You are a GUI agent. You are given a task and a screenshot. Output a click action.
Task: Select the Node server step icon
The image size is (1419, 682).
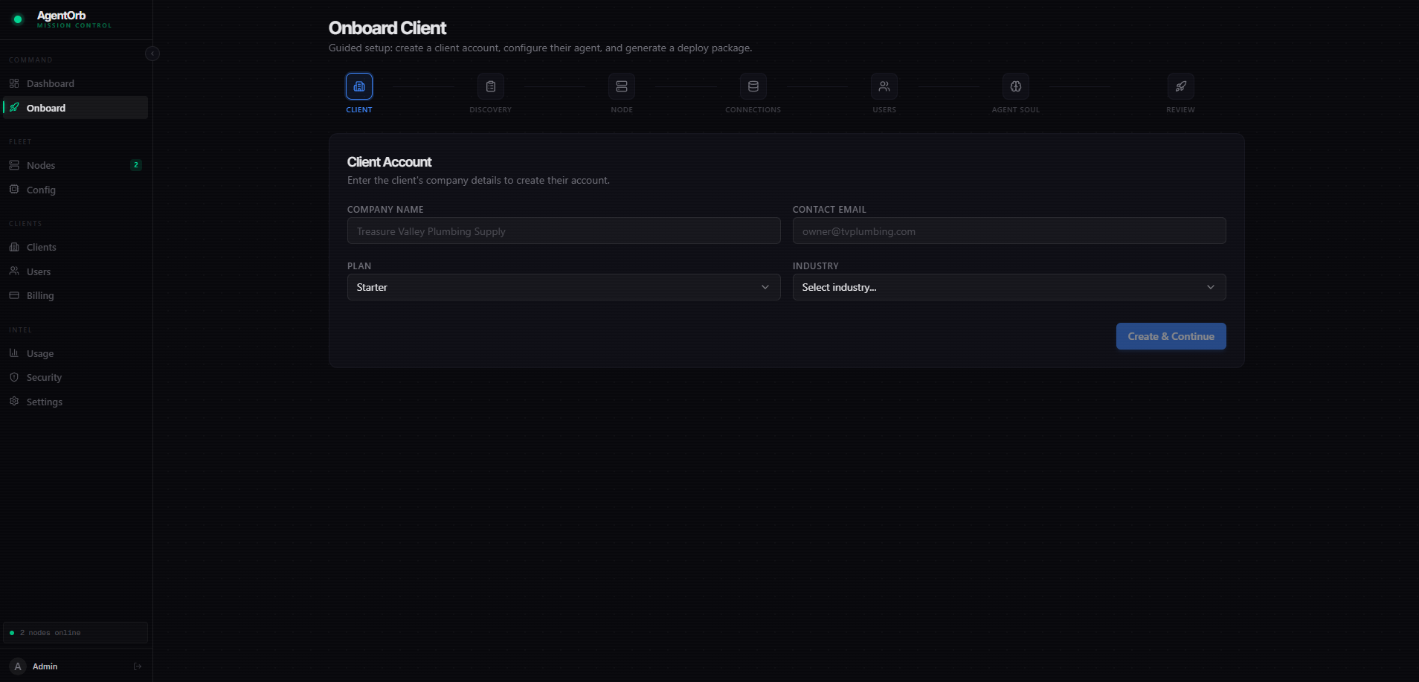coord(622,86)
